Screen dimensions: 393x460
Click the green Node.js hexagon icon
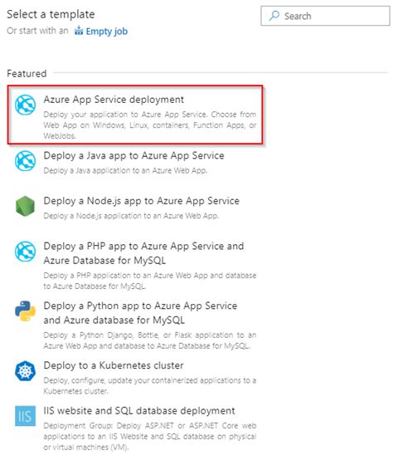click(25, 206)
